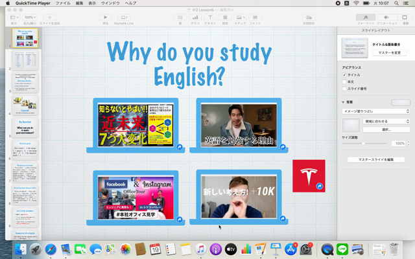Insert a table via the toolbar icon
The image size is (415, 259).
click(x=180, y=17)
